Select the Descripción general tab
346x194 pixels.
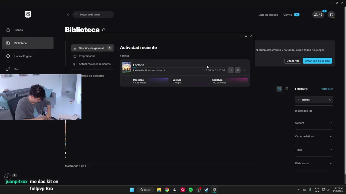pyautogui.click(x=92, y=48)
